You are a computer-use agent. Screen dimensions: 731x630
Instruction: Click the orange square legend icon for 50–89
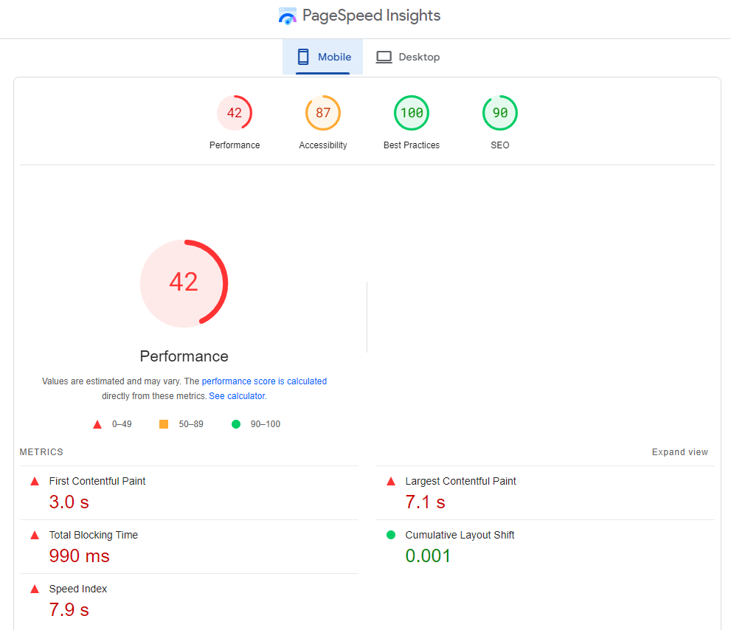(164, 424)
